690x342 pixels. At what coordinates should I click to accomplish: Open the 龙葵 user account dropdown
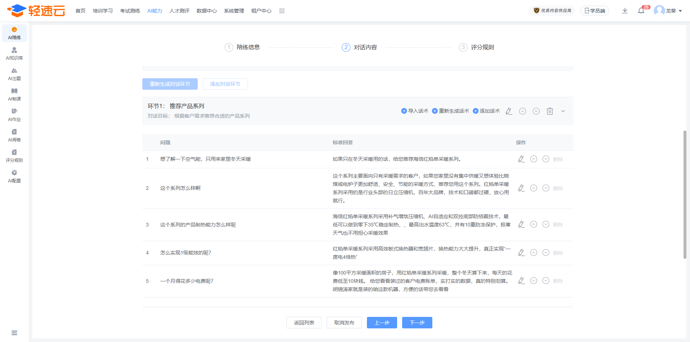[x=668, y=11]
